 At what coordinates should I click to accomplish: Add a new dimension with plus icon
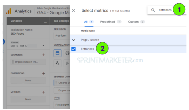pos(44,73)
